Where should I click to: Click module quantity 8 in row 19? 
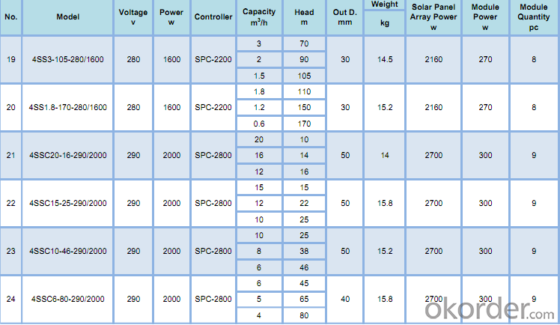click(534, 60)
